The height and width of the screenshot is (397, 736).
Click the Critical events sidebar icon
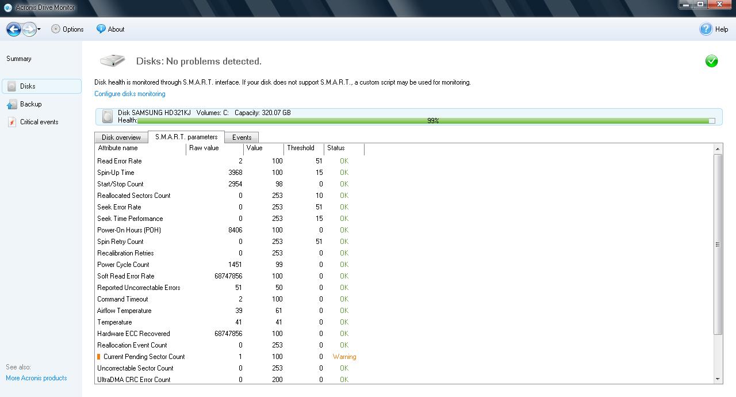point(11,122)
